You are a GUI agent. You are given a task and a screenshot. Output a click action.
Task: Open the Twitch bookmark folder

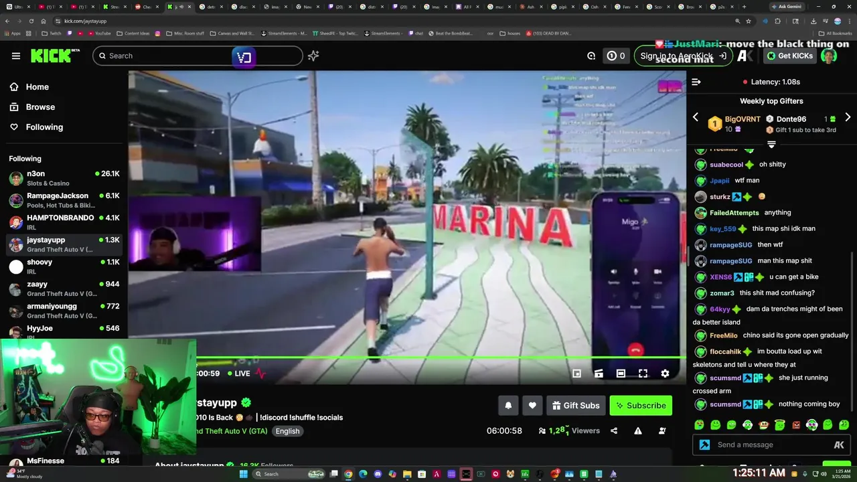click(x=50, y=33)
